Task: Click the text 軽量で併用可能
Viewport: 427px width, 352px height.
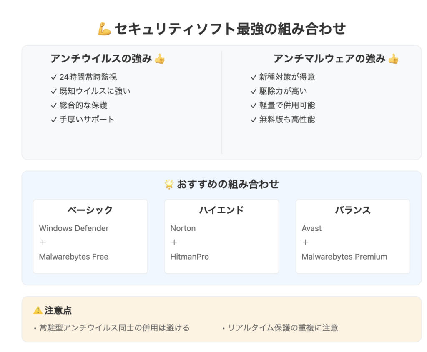Action: click(x=287, y=105)
